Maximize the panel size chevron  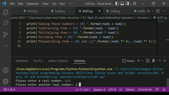159,61
